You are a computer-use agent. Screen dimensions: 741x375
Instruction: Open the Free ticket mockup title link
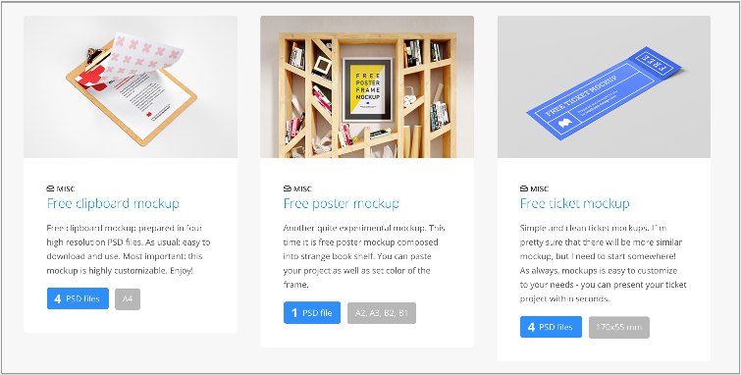[575, 204]
